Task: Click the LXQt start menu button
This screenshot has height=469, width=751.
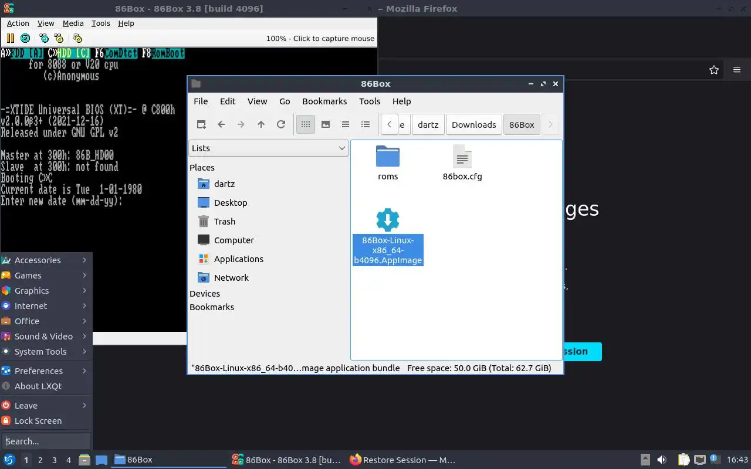Action: tap(9, 460)
